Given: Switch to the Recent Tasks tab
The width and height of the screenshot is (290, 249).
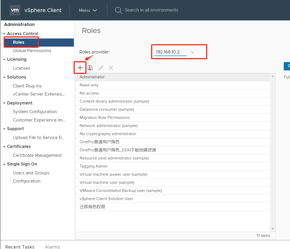Looking at the screenshot, I should tap(20, 247).
